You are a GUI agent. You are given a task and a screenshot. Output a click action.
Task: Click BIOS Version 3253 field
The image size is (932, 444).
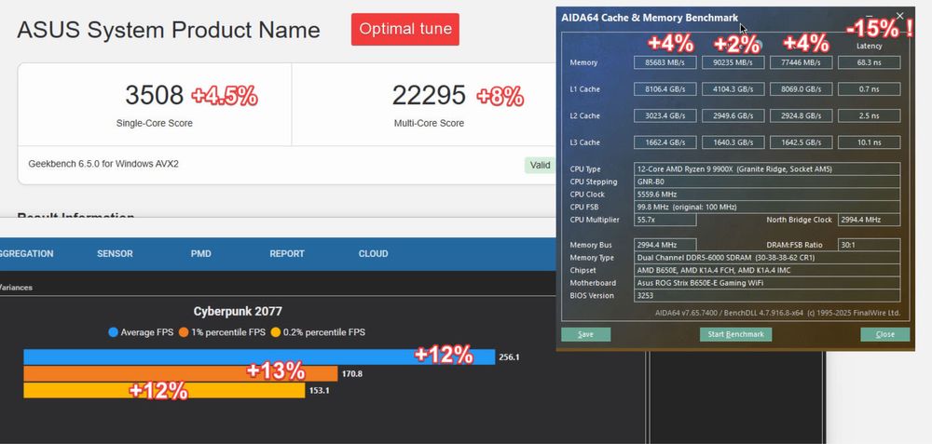click(x=767, y=296)
